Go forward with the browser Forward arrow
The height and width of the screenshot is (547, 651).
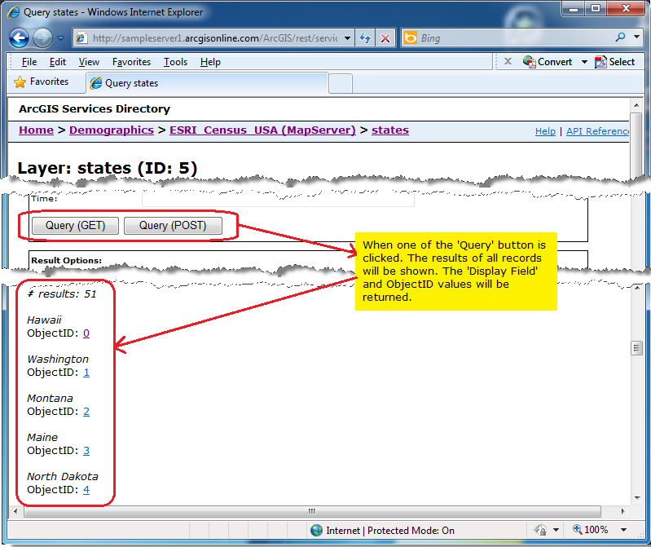click(42, 38)
